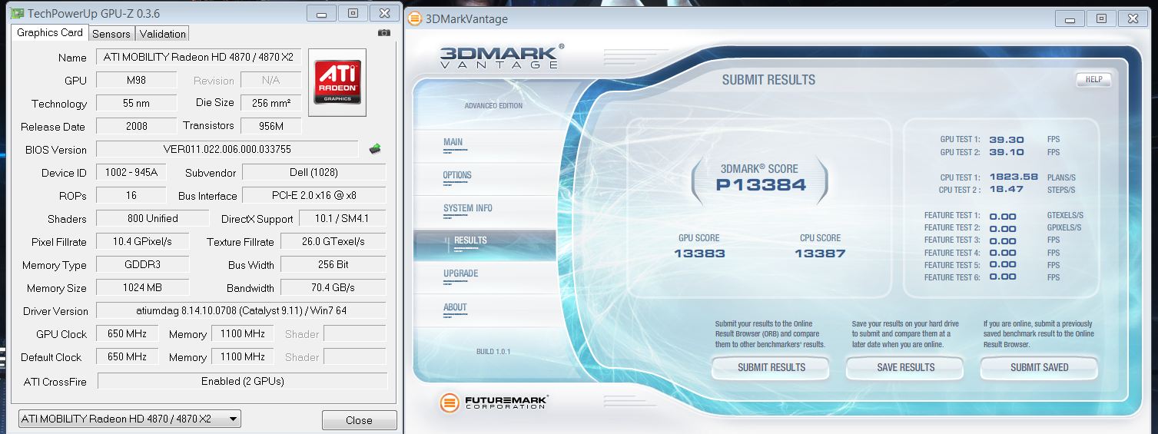Click the SUBMIT RESULTS page heading

click(x=768, y=80)
